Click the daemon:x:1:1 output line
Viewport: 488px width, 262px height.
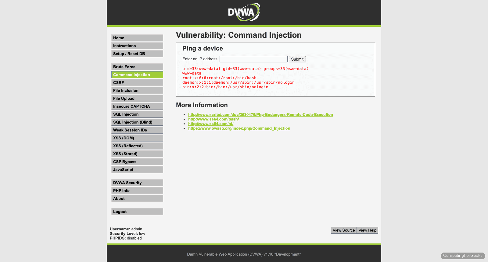(x=239, y=82)
